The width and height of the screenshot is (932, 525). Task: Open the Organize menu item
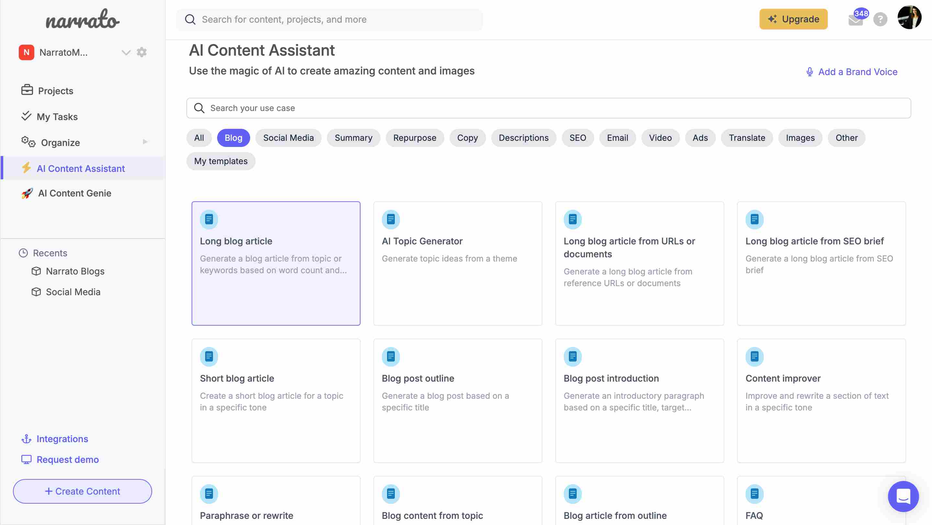(51, 142)
